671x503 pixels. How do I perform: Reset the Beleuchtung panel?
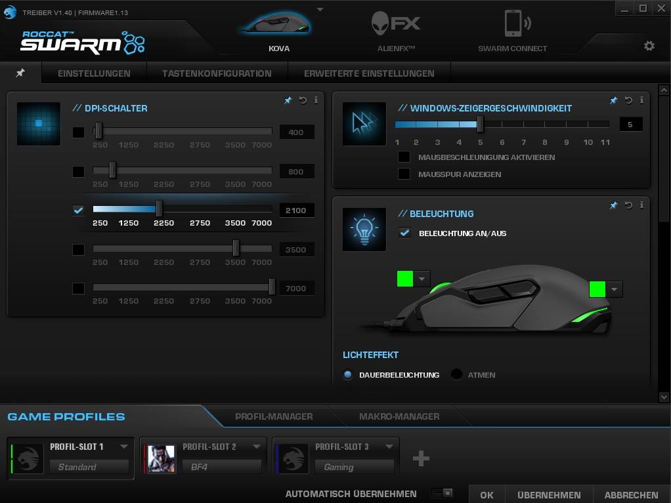pos(628,205)
